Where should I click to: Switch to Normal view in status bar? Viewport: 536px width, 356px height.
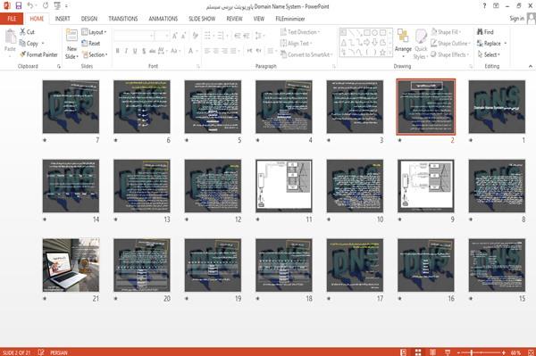404,352
